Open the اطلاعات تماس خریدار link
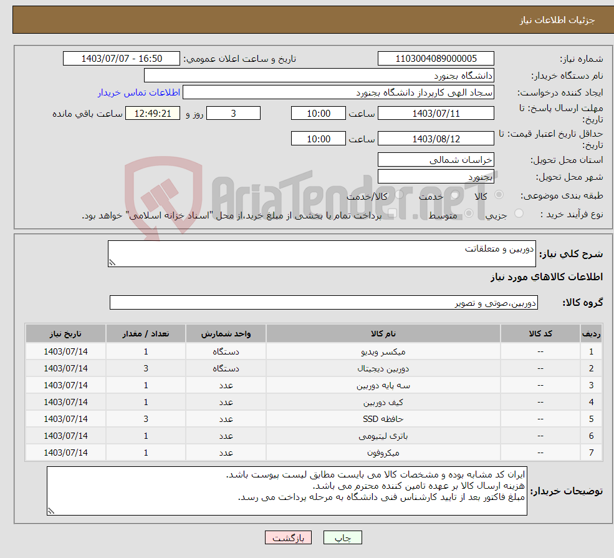The image size is (614, 558). (x=138, y=92)
